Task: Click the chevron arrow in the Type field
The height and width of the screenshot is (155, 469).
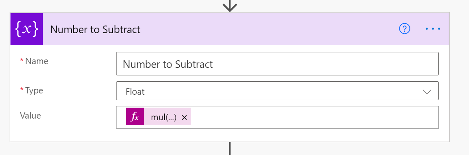Action: (427, 92)
